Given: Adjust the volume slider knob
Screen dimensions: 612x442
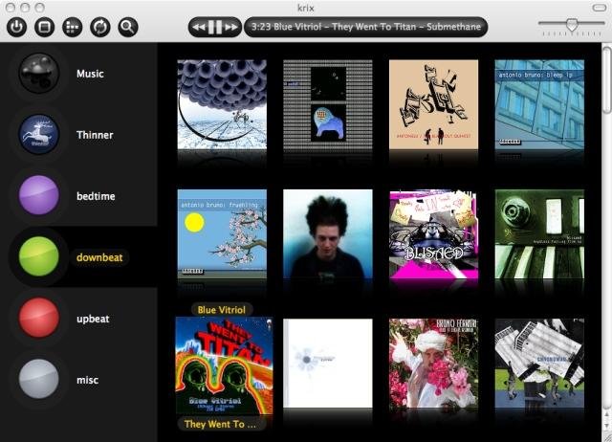Looking at the screenshot, I should 572,25.
